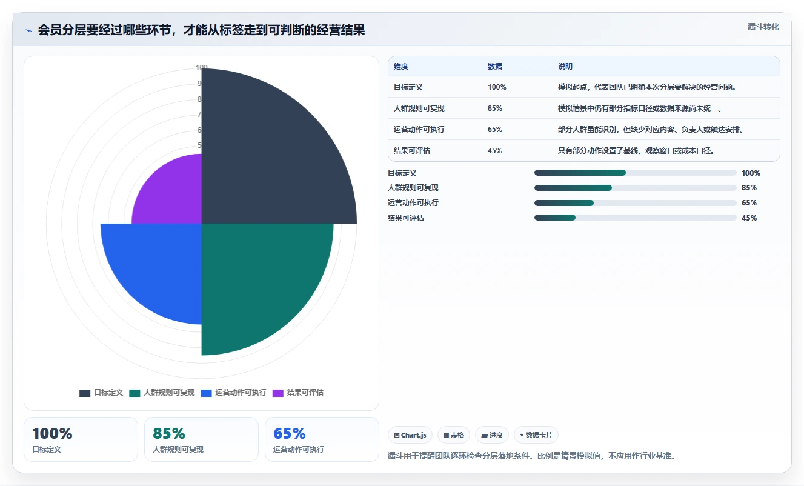Open the 85% 人群规则可复现 data card
Screen dimensions: 804x486
click(202, 439)
